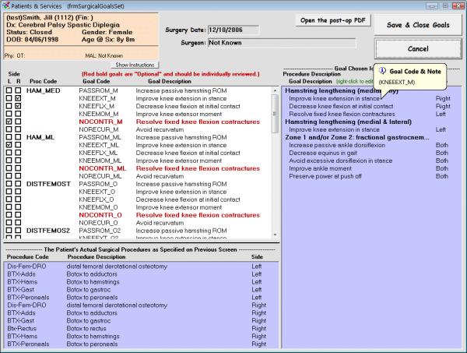Uncheck the Right box for KNEEEXT_M
Viewport: 467px width, 353px height.
pyautogui.click(x=18, y=98)
